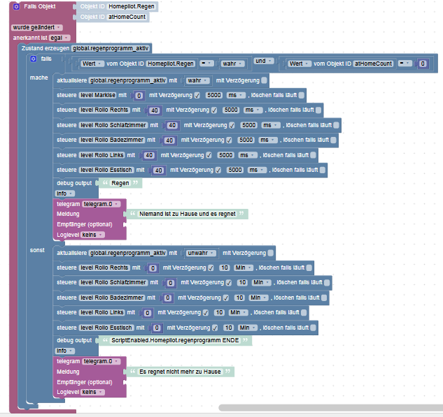
Task: Click the horizontal scrollbar at workspace bottom
Action: point(330,408)
